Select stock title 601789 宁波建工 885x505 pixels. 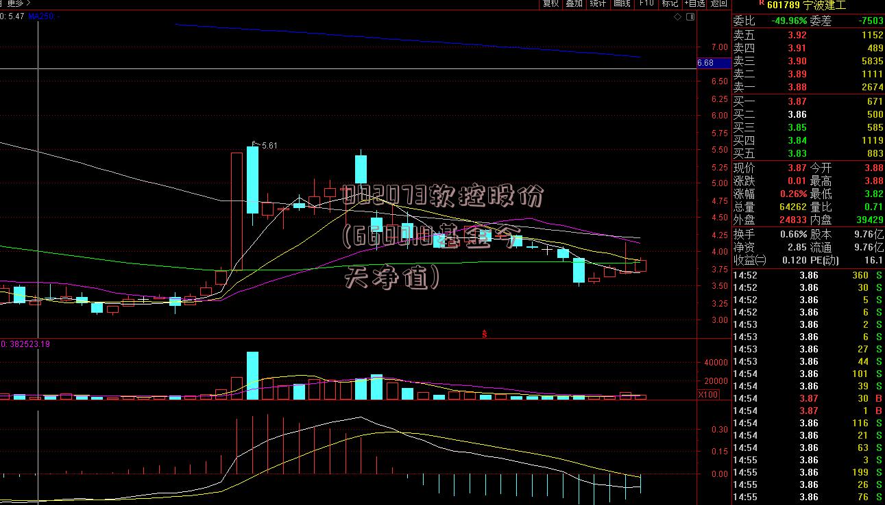(806, 5)
